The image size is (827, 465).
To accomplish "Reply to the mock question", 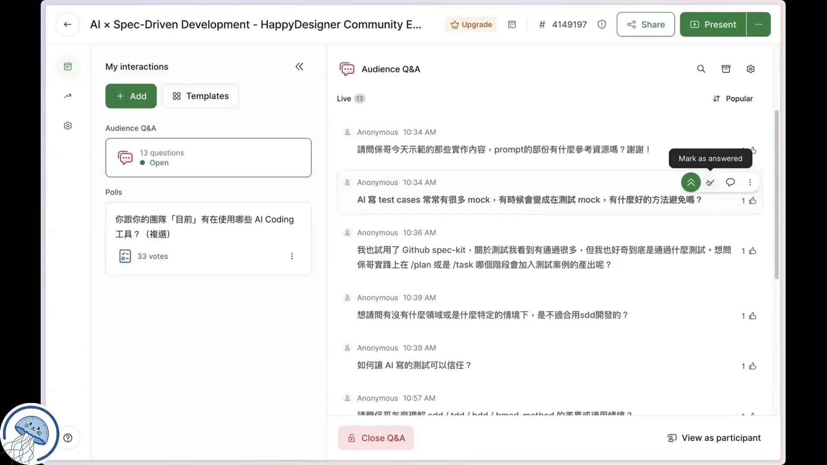I will pos(730,183).
